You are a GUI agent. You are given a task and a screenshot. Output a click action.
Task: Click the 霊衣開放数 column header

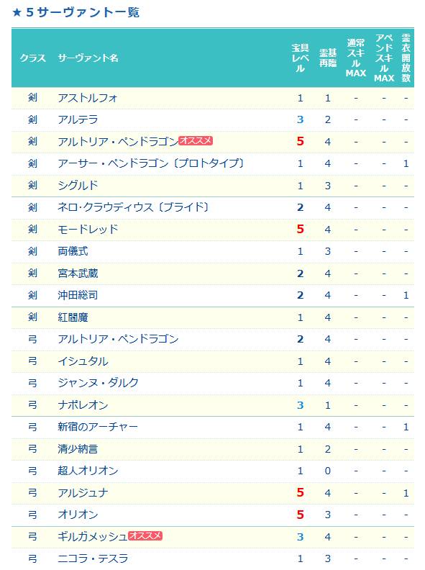[x=406, y=58]
